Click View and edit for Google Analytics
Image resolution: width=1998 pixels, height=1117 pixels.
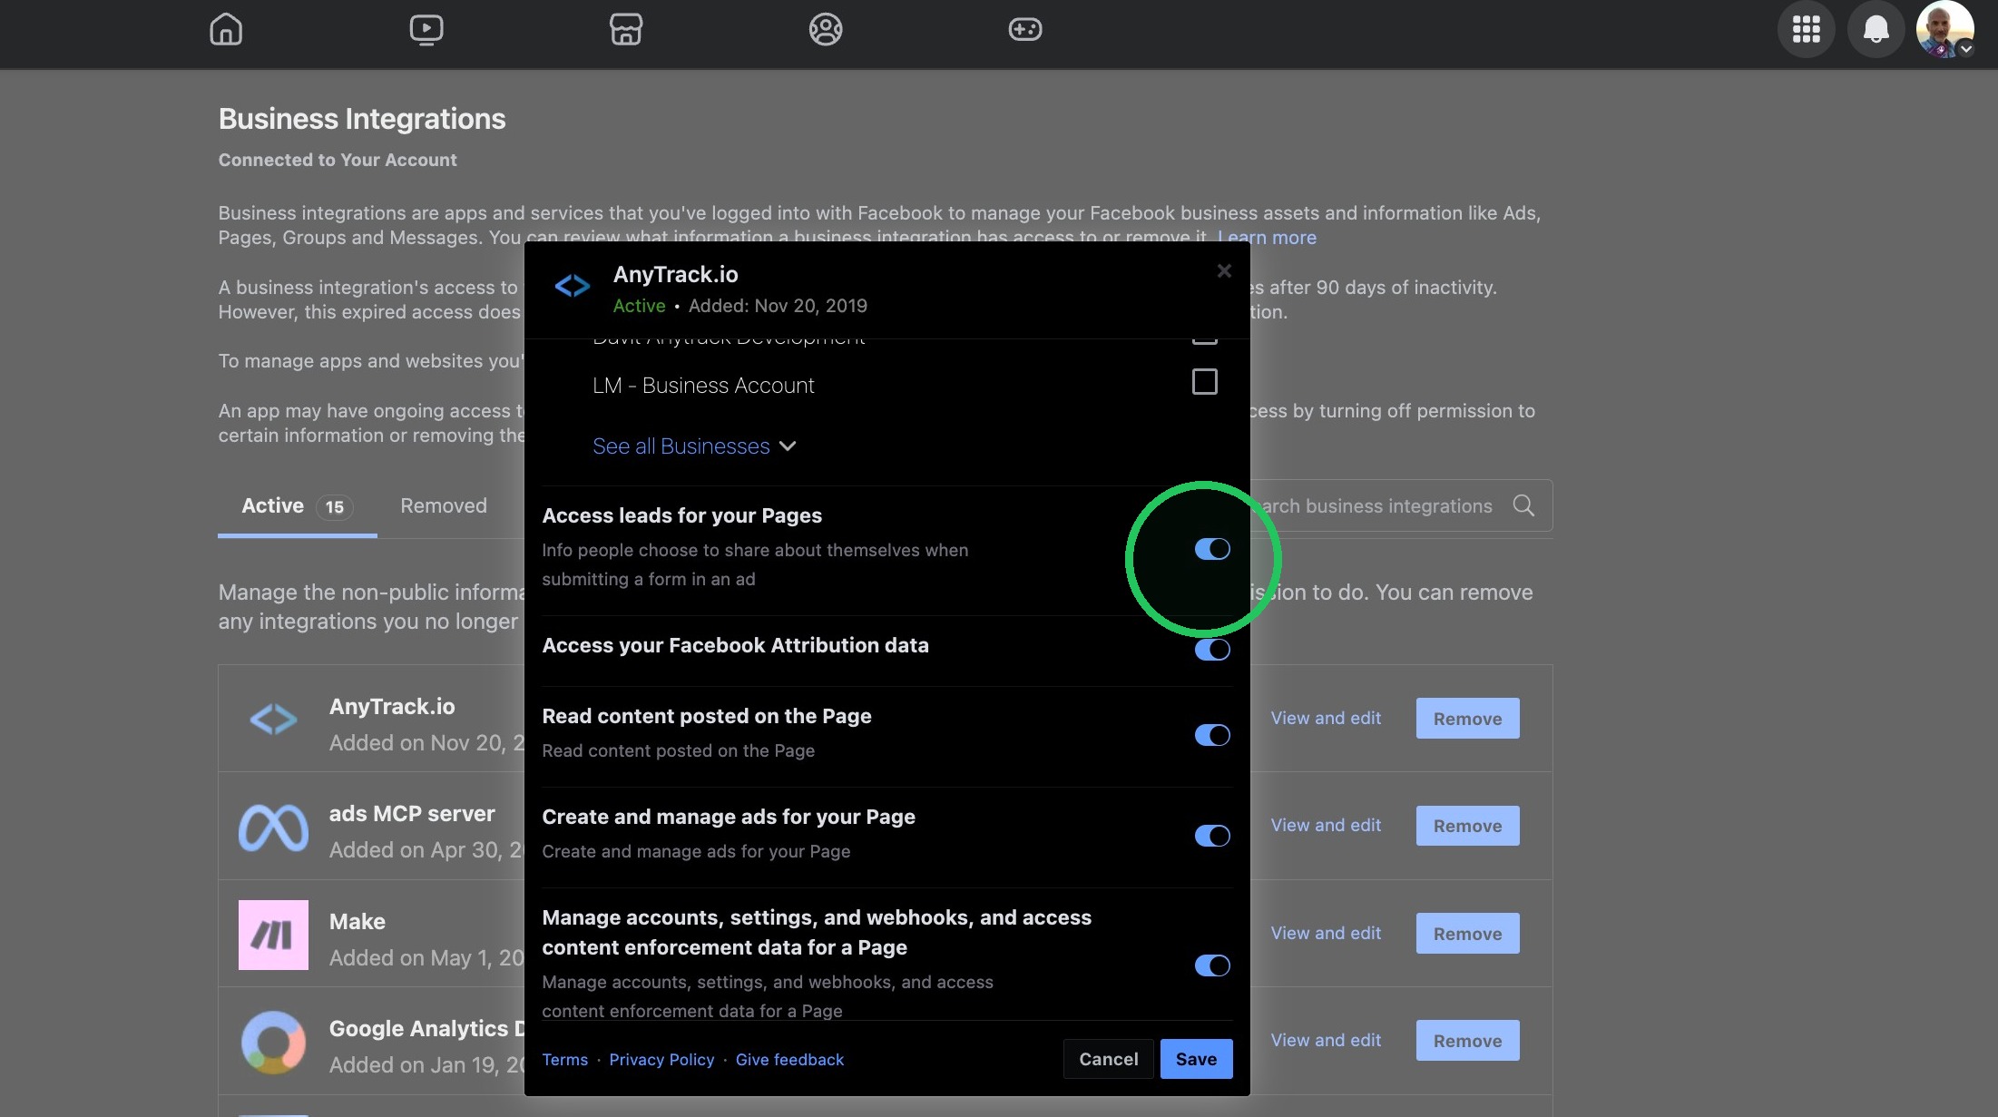[x=1326, y=1040]
